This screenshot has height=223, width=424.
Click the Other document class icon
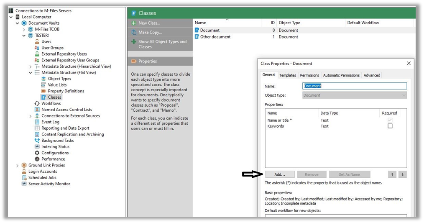pyautogui.click(x=197, y=37)
